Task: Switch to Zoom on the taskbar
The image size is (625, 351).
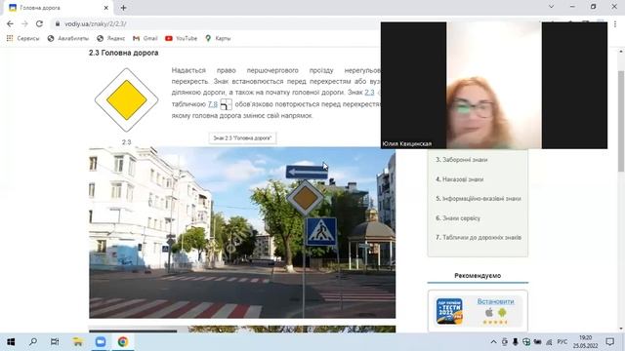Action: point(101,342)
